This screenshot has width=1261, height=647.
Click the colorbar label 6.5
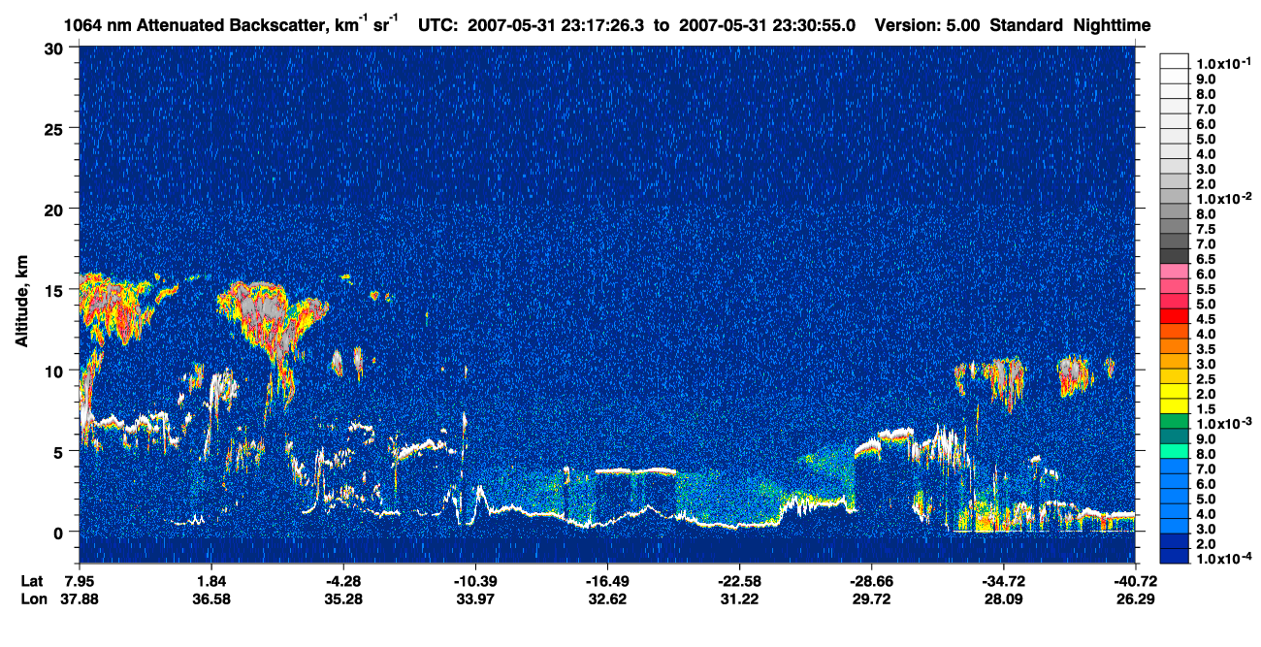(1207, 259)
